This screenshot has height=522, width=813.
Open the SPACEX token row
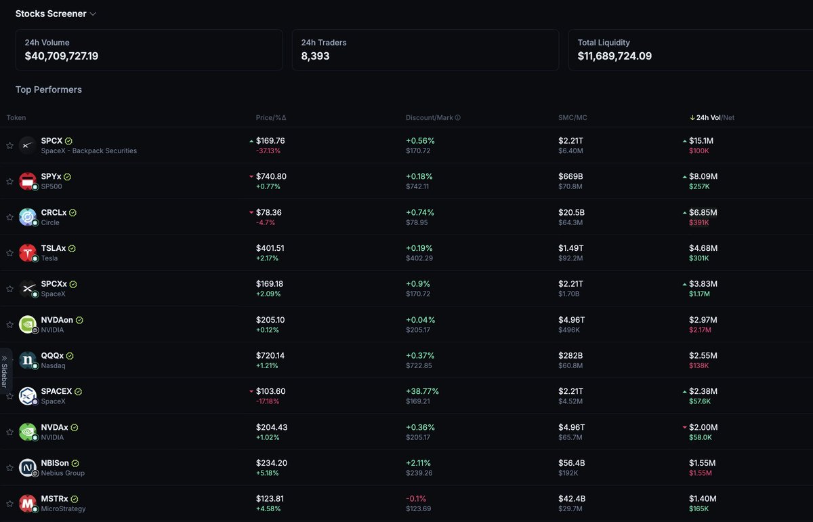click(406, 396)
